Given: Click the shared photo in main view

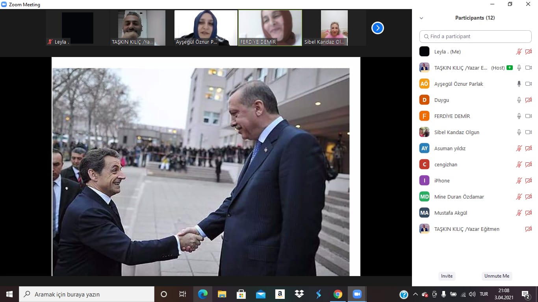Looking at the screenshot, I should 201,172.
